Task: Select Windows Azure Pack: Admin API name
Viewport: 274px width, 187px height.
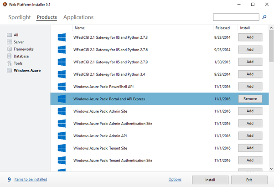Action: coord(100,136)
